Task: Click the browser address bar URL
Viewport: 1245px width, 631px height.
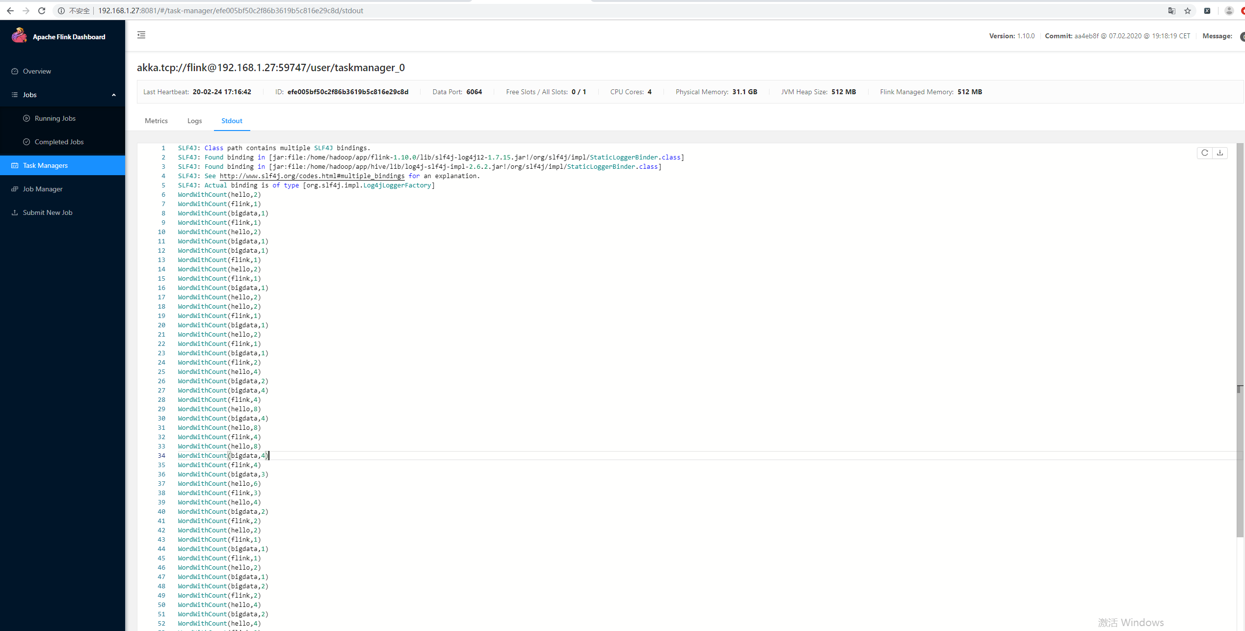Action: [x=231, y=11]
